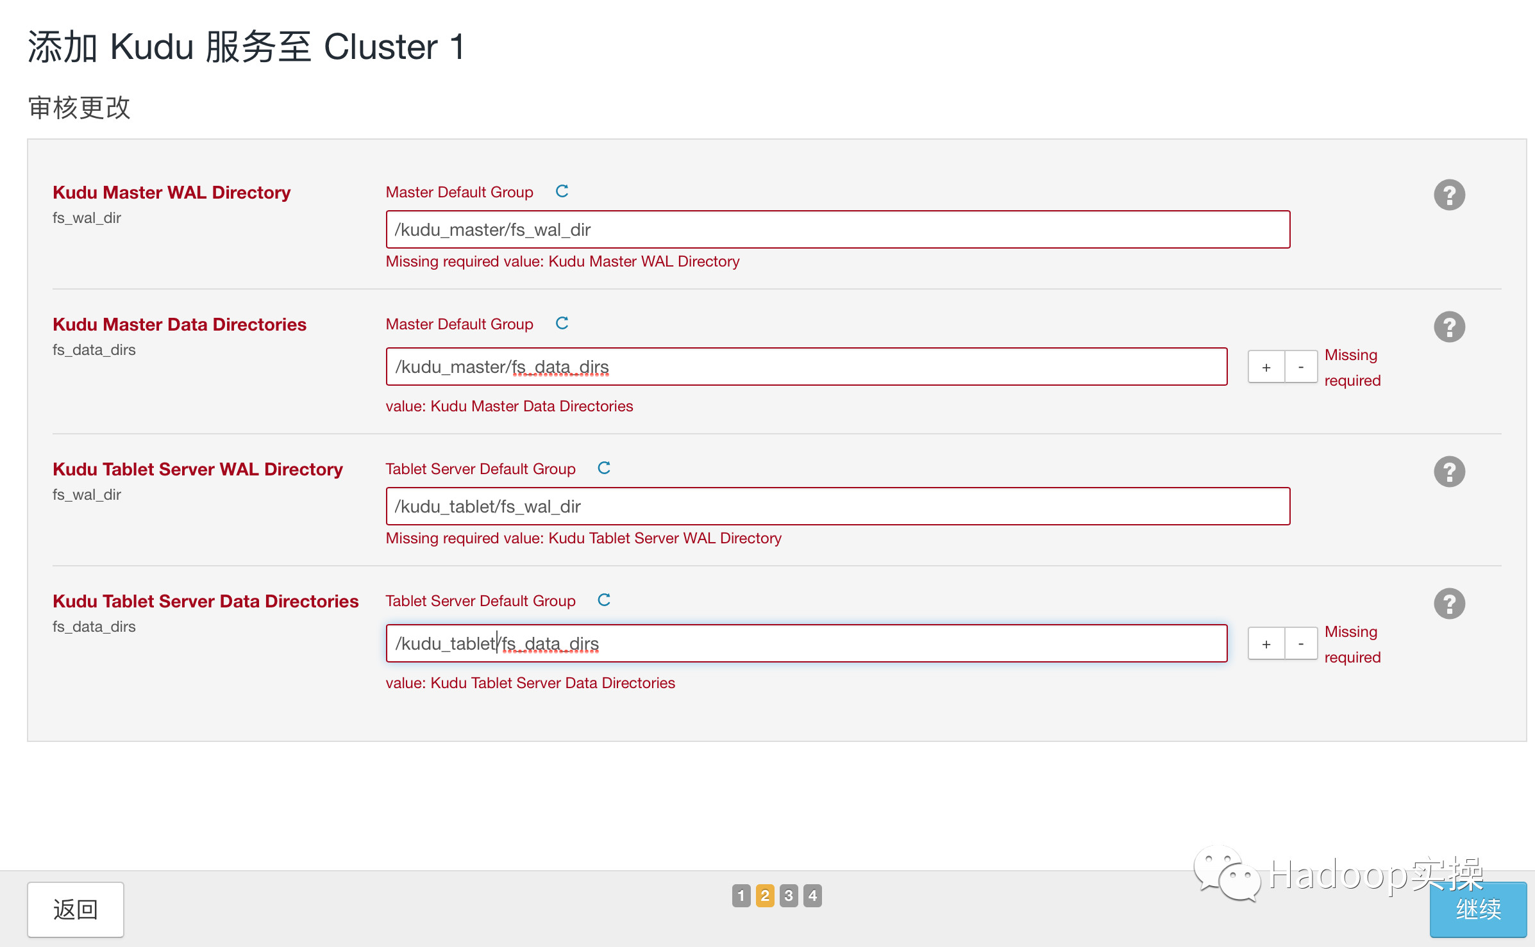Click Tablet Server Default Group for WAL Directory
Screen dimensions: 1535x947
tap(480, 469)
